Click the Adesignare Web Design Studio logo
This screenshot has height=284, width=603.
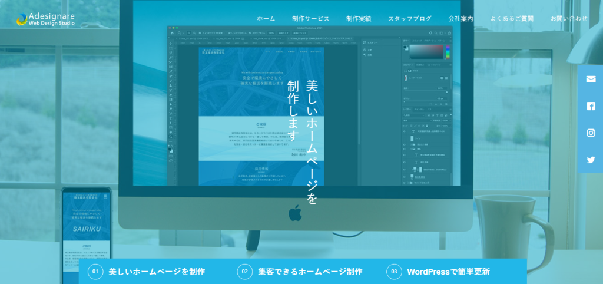click(x=45, y=19)
